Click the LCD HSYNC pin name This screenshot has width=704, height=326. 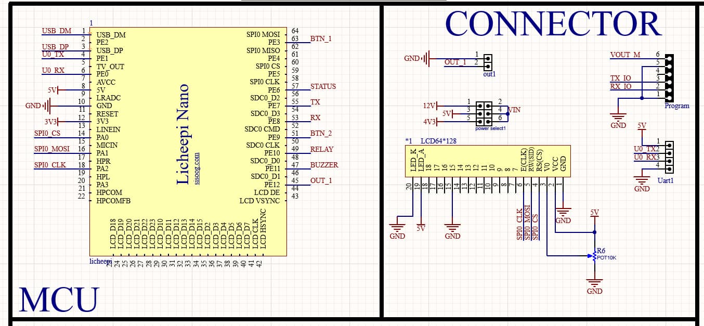pyautogui.click(x=263, y=228)
